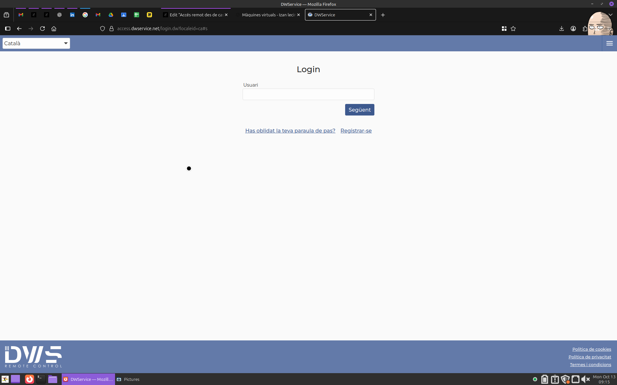Viewport: 617px width, 385px height.
Task: Click the Firefox reload page icon
Action: (x=42, y=29)
